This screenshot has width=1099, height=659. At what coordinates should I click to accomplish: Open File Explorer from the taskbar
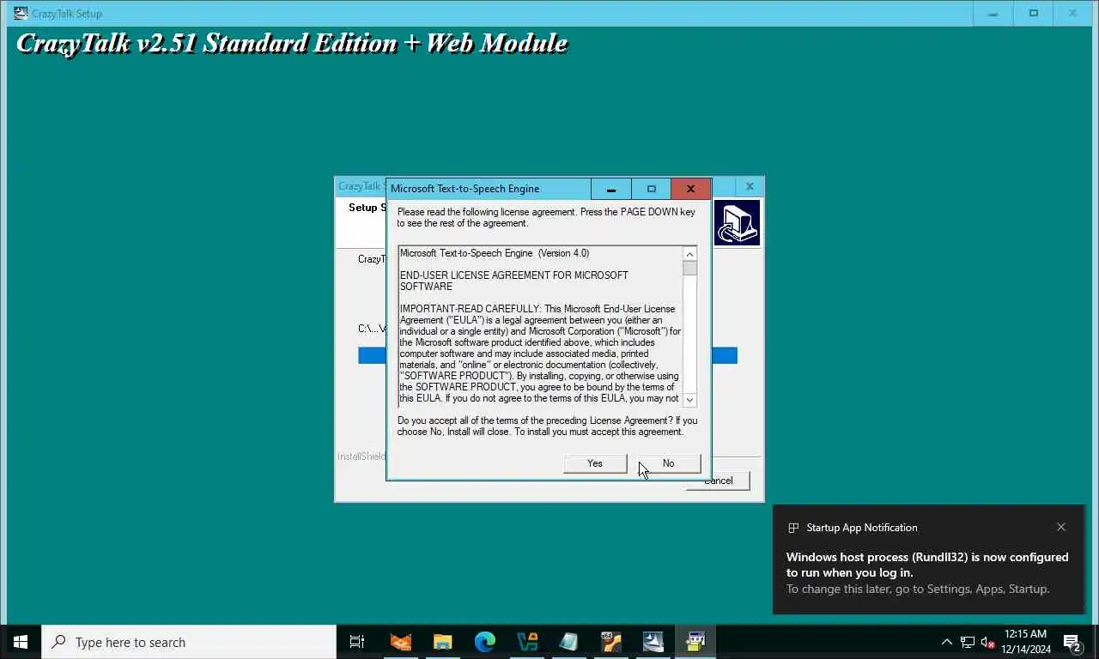coord(442,642)
